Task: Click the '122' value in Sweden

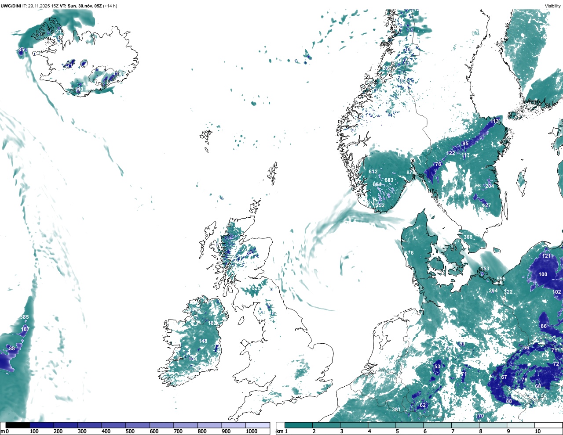Action: (x=451, y=153)
